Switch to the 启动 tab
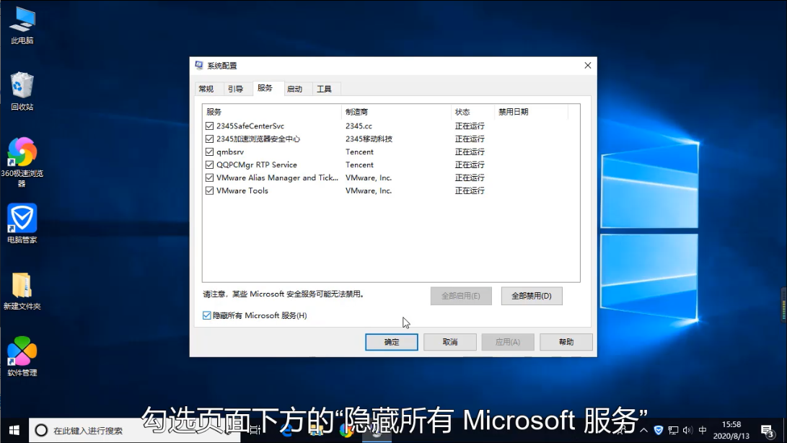This screenshot has width=787, height=443. pos(294,89)
